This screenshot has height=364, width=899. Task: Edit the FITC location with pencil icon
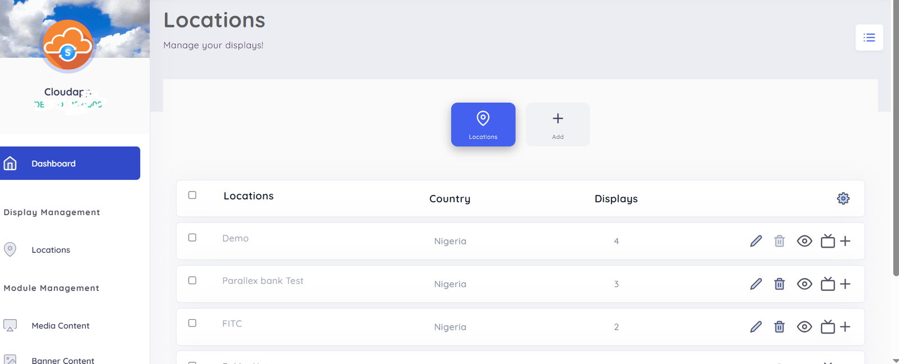(x=756, y=327)
